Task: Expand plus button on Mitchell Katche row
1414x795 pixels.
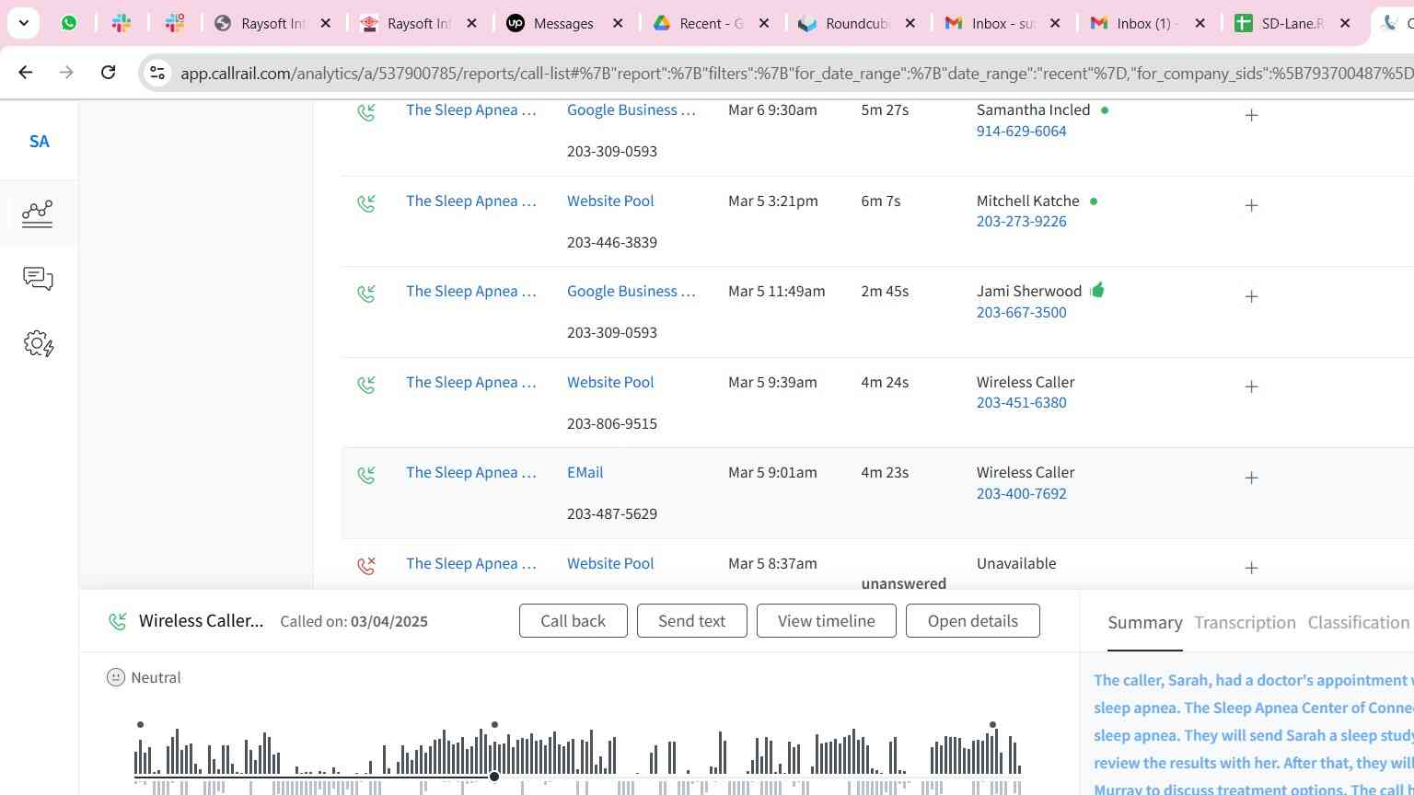Action: pyautogui.click(x=1251, y=205)
